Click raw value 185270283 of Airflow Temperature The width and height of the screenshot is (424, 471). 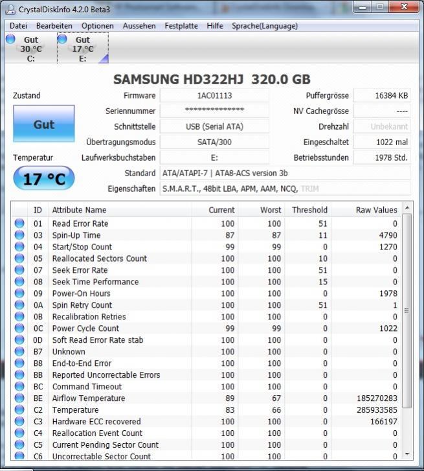377,398
